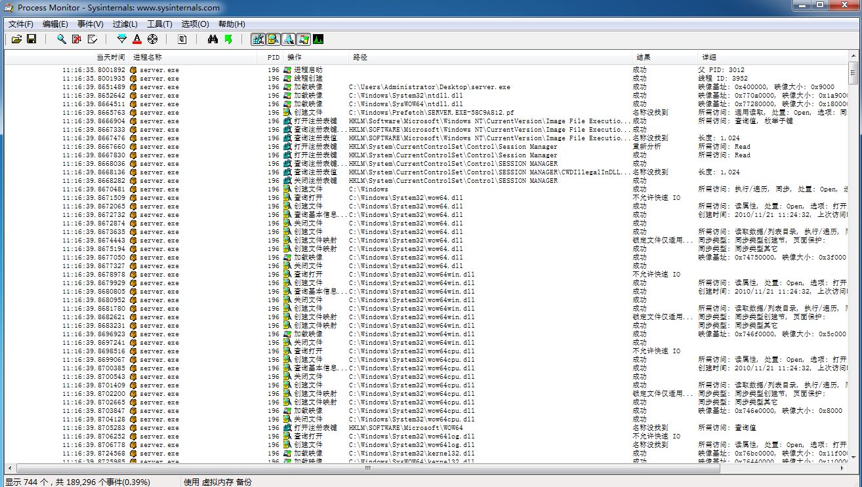862x487 pixels.
Task: Click the 进程名称 column header
Action: [147, 58]
